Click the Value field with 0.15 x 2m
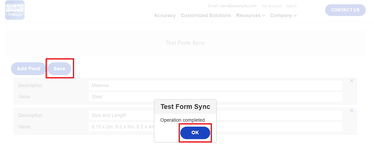 [x=120, y=127]
